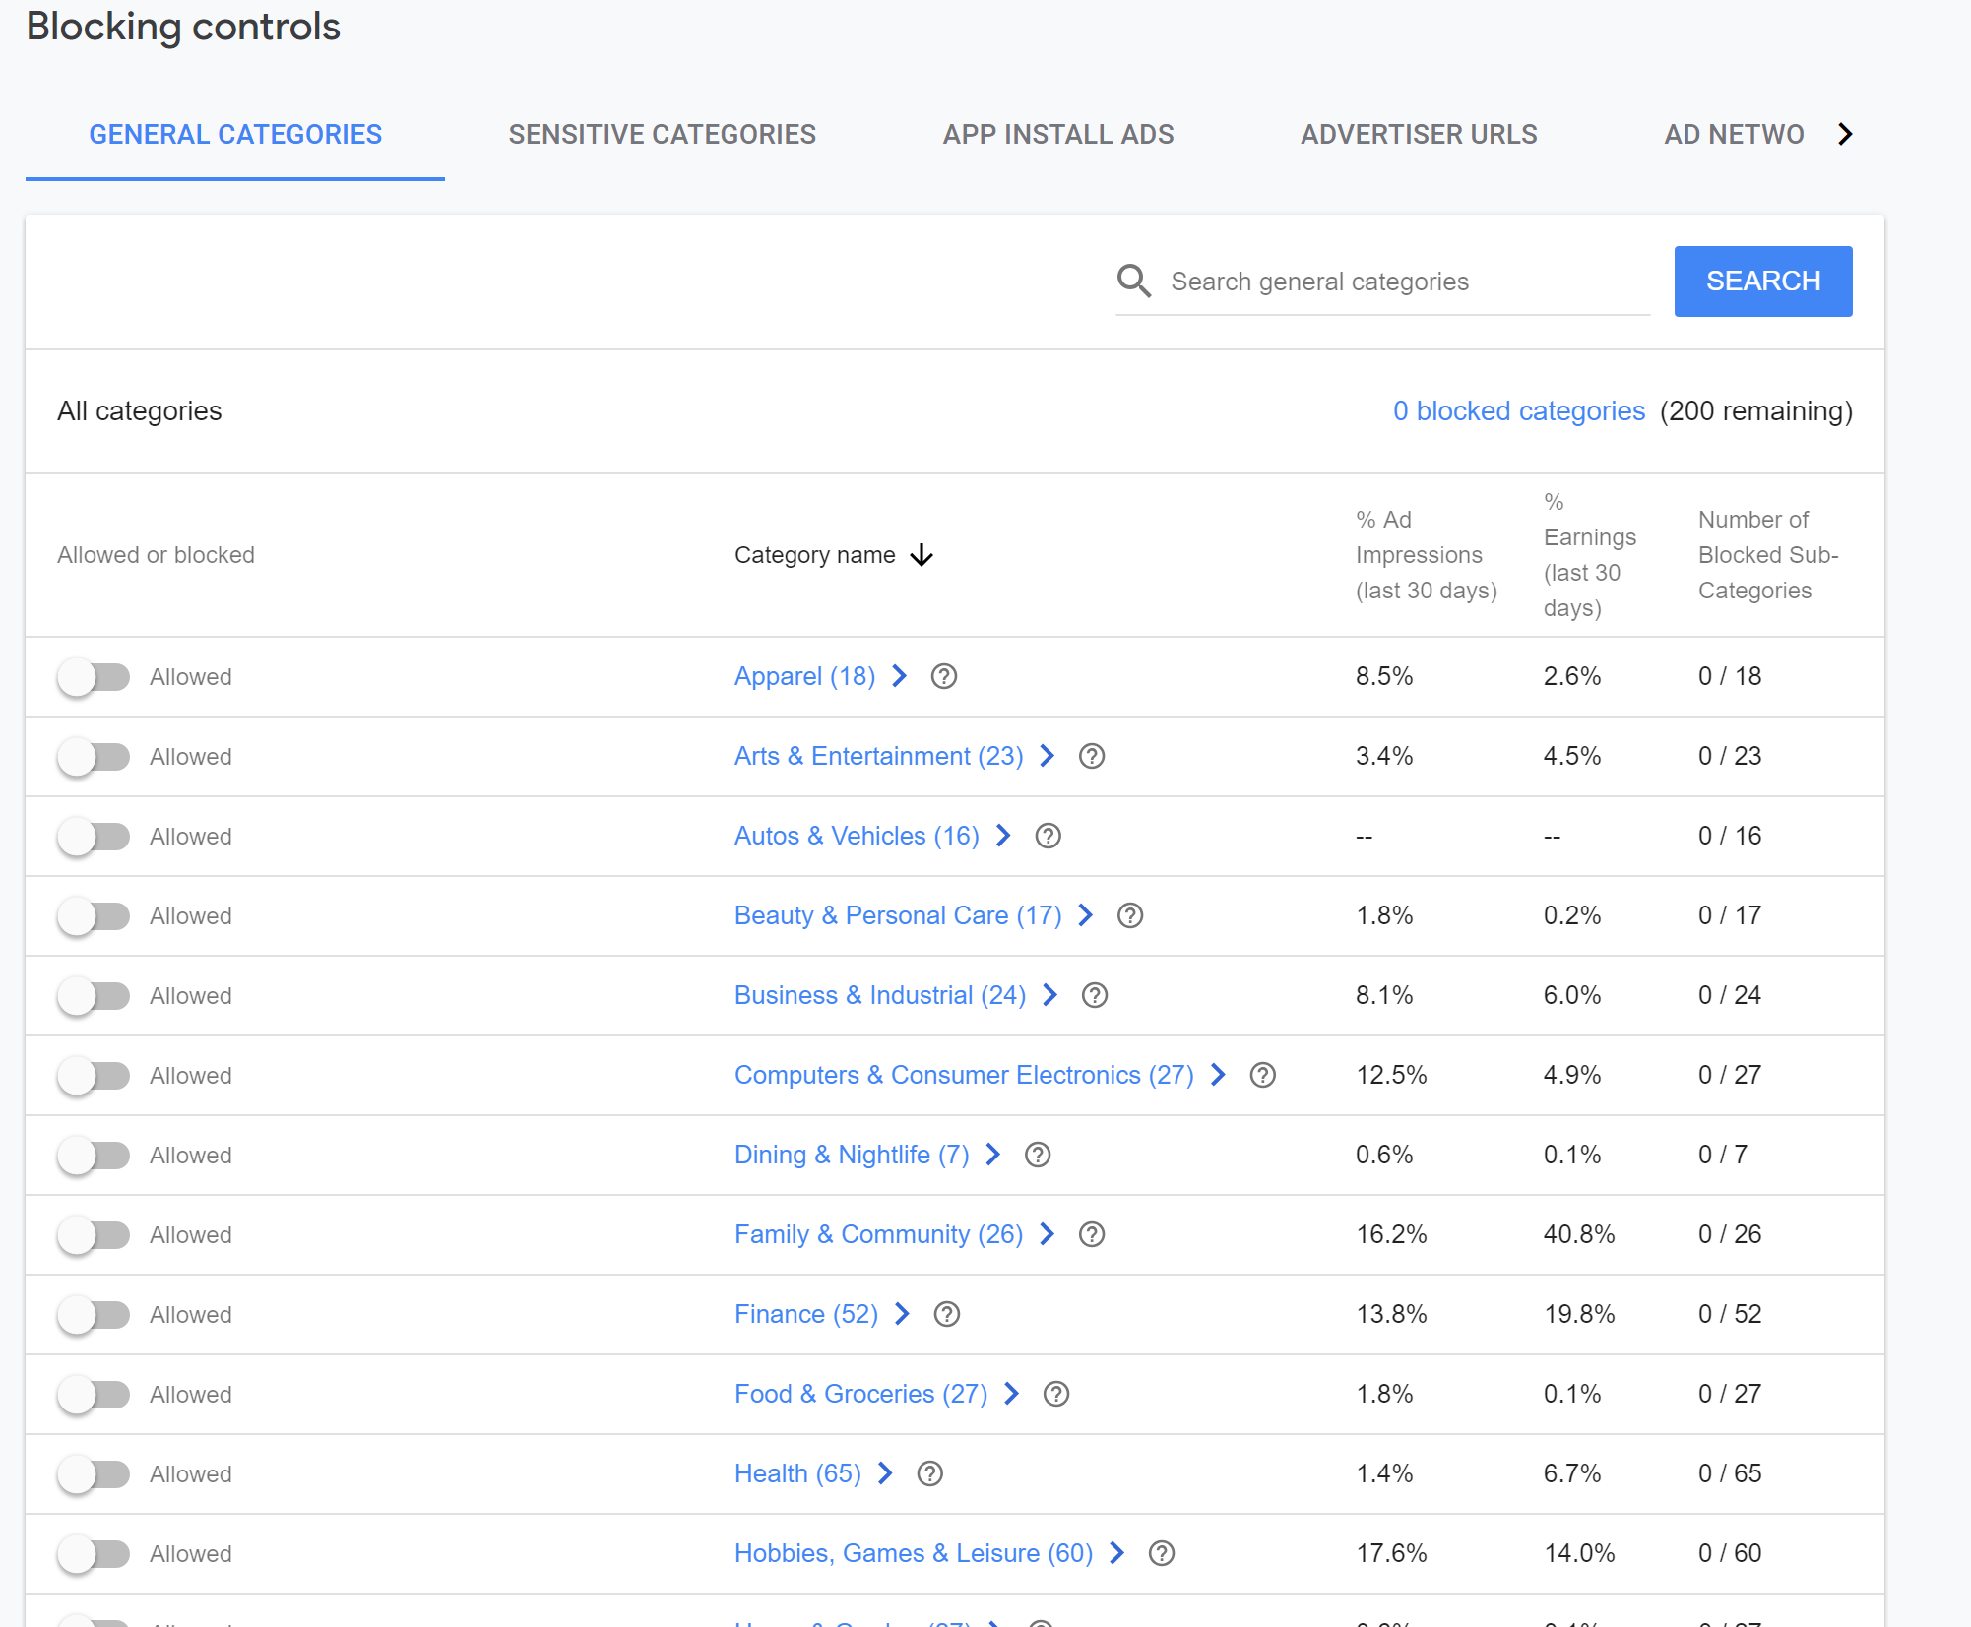Show help for Computers & Consumer Electronics
Screen dimensions: 1971x1627
click(x=1262, y=1075)
